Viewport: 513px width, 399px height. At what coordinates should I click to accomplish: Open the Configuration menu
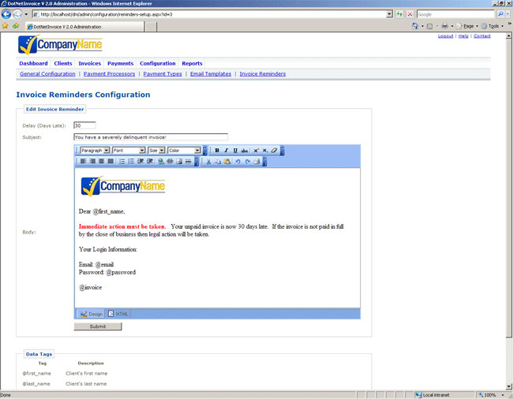(x=158, y=63)
